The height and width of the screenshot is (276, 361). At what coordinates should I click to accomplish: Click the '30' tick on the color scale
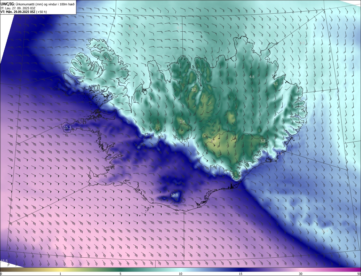(x=301, y=274)
